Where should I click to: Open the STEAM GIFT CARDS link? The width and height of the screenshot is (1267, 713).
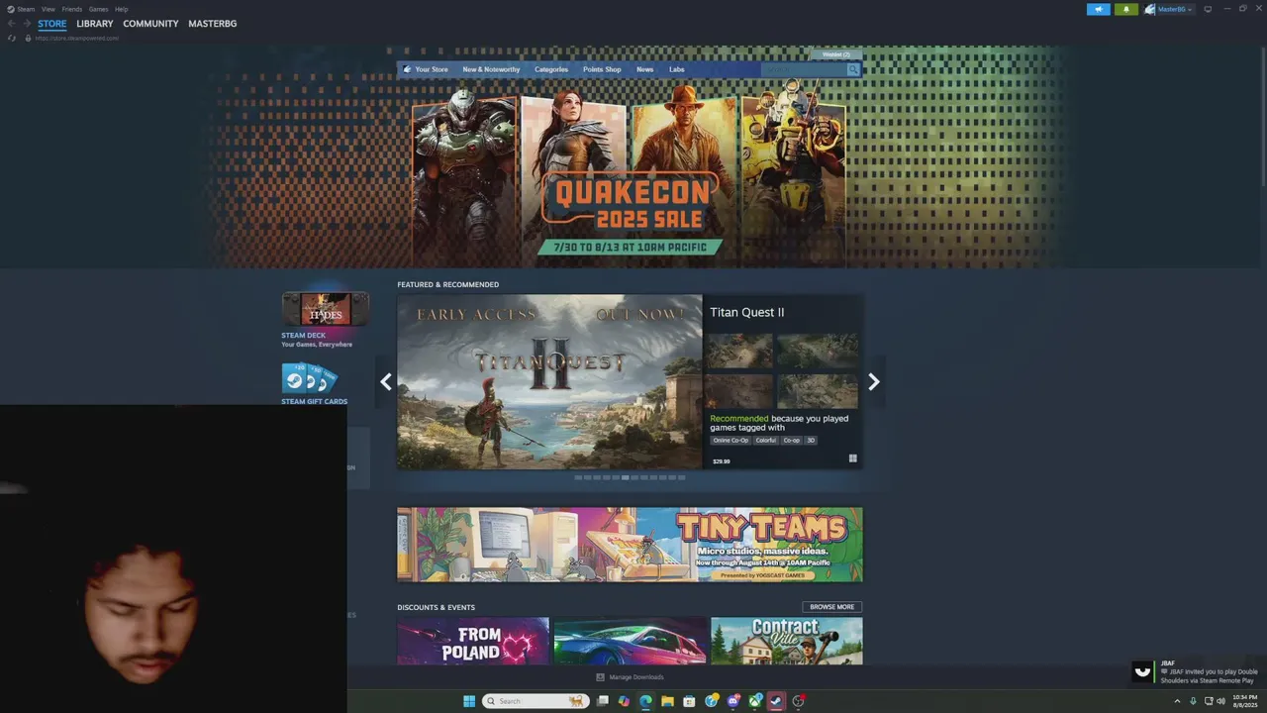[314, 402]
